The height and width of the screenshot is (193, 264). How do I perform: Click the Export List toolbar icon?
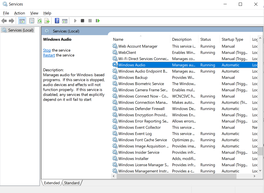click(47, 21)
